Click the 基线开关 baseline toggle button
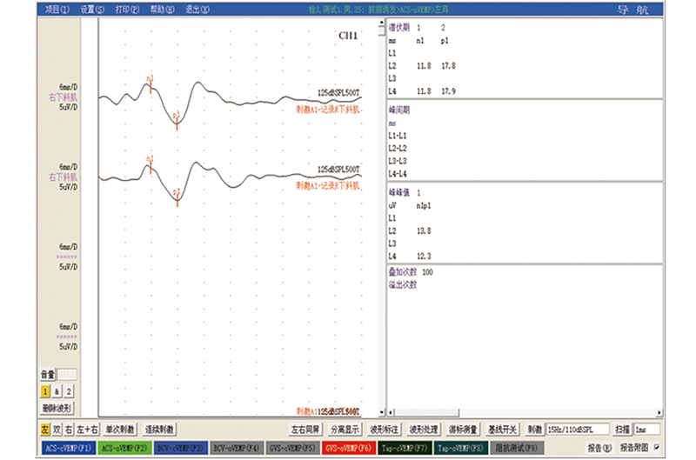 pyautogui.click(x=504, y=430)
